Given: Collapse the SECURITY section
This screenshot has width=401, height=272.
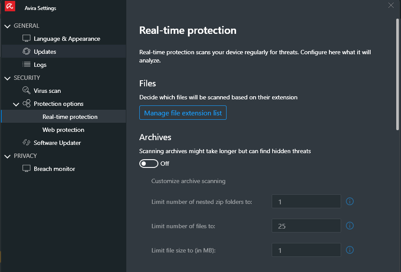Looking at the screenshot, I should pyautogui.click(x=7, y=78).
